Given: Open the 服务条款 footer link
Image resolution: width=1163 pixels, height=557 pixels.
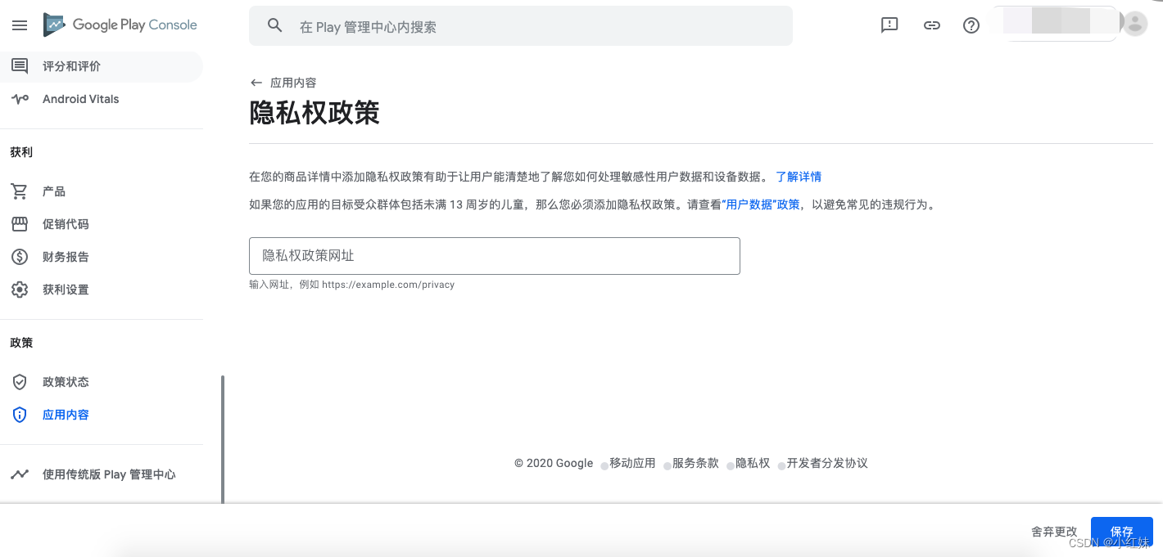Looking at the screenshot, I should click(695, 463).
